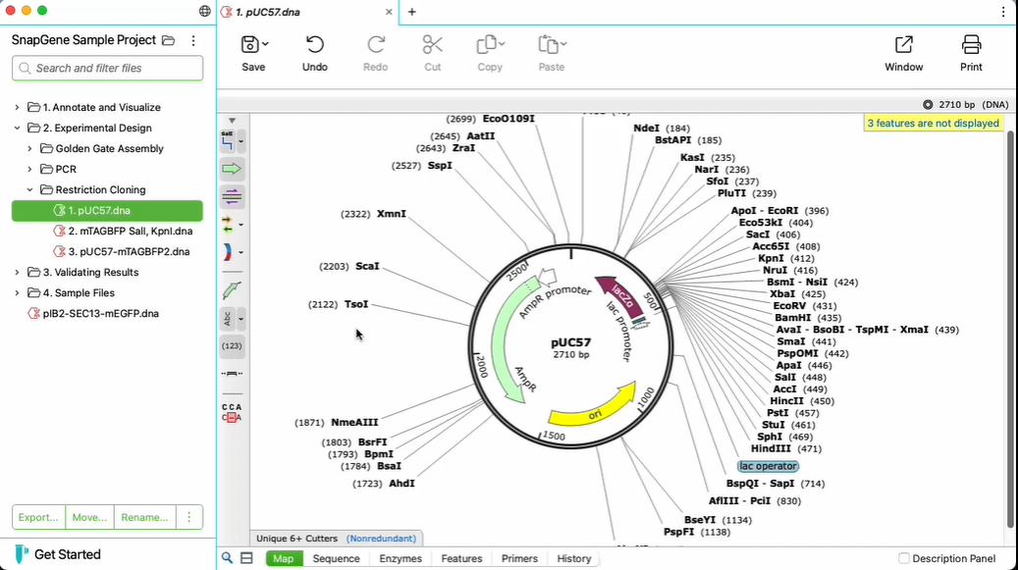Click the lac operator feature label
The height and width of the screenshot is (570, 1018).
click(x=768, y=466)
